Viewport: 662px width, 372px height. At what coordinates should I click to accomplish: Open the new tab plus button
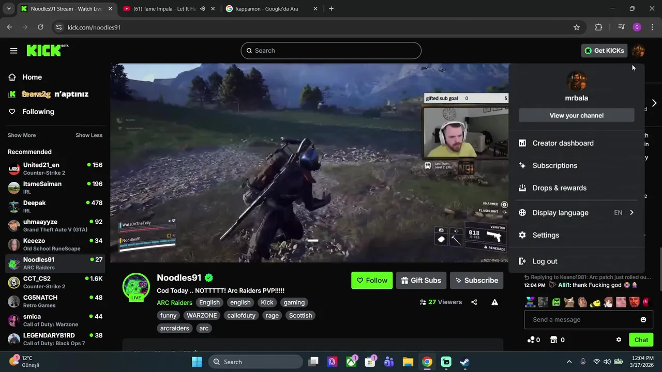pos(331,9)
